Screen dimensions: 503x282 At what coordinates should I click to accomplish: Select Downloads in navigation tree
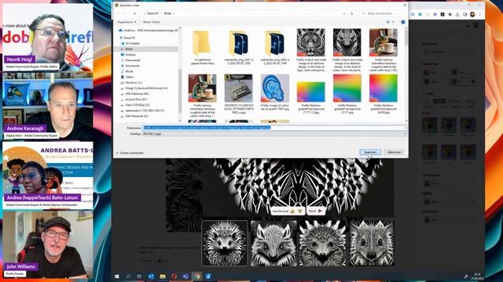(130, 66)
